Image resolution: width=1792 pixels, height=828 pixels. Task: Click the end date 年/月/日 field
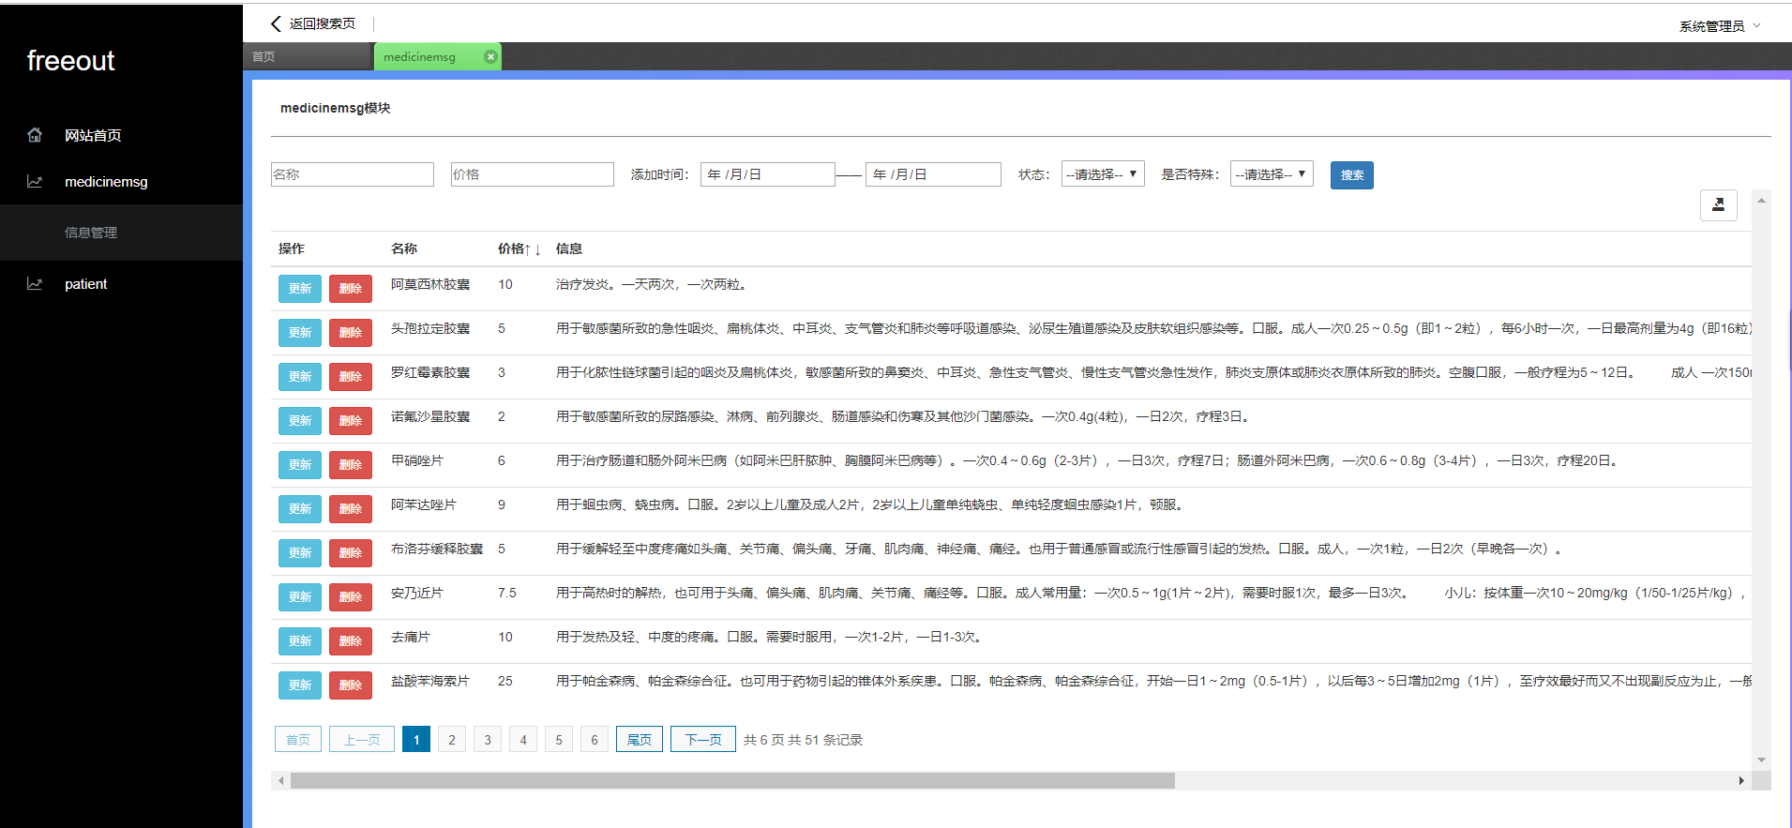coord(934,174)
